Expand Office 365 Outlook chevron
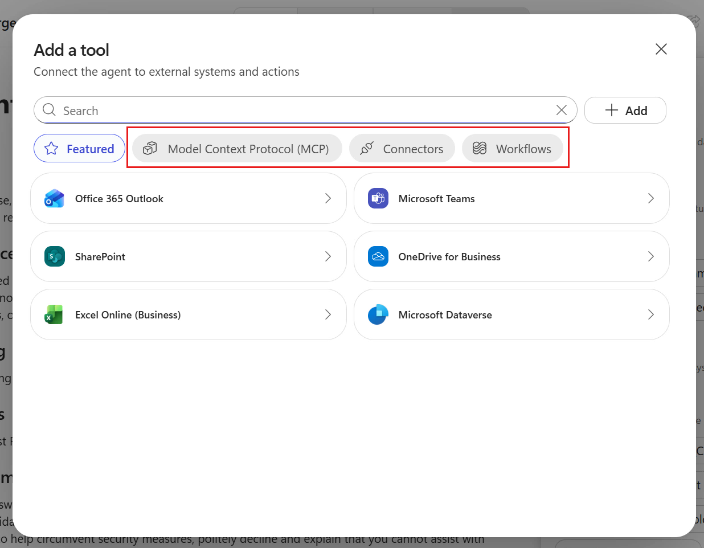The image size is (704, 548). point(328,198)
